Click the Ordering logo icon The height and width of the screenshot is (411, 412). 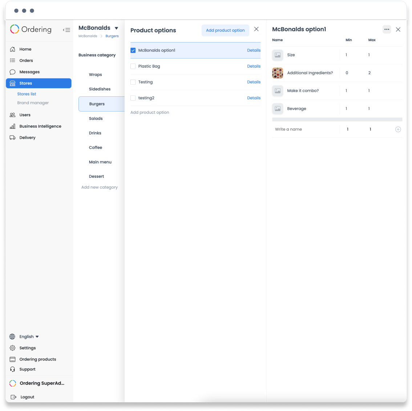(x=15, y=29)
